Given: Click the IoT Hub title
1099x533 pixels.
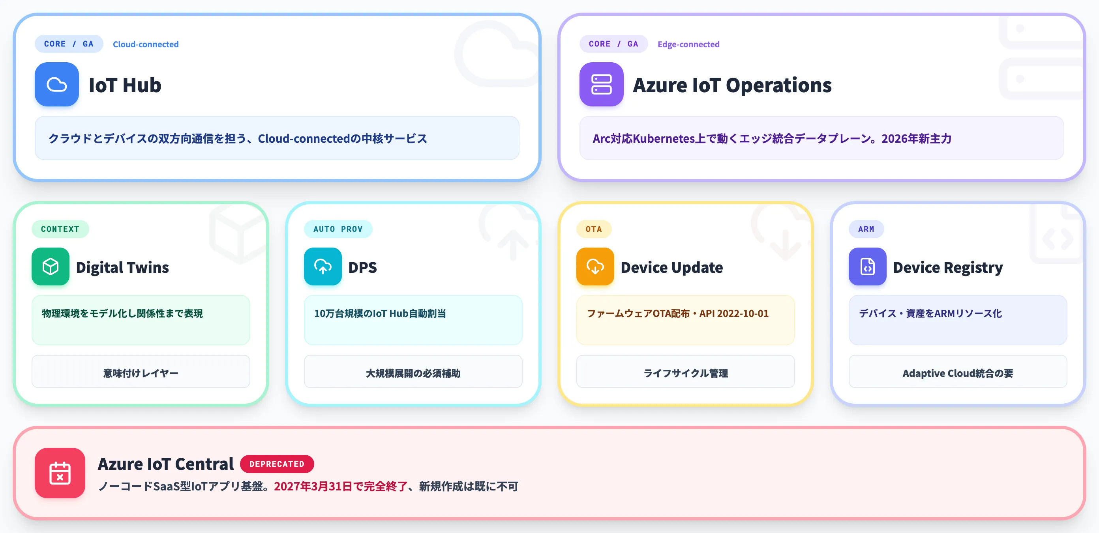Looking at the screenshot, I should [125, 85].
